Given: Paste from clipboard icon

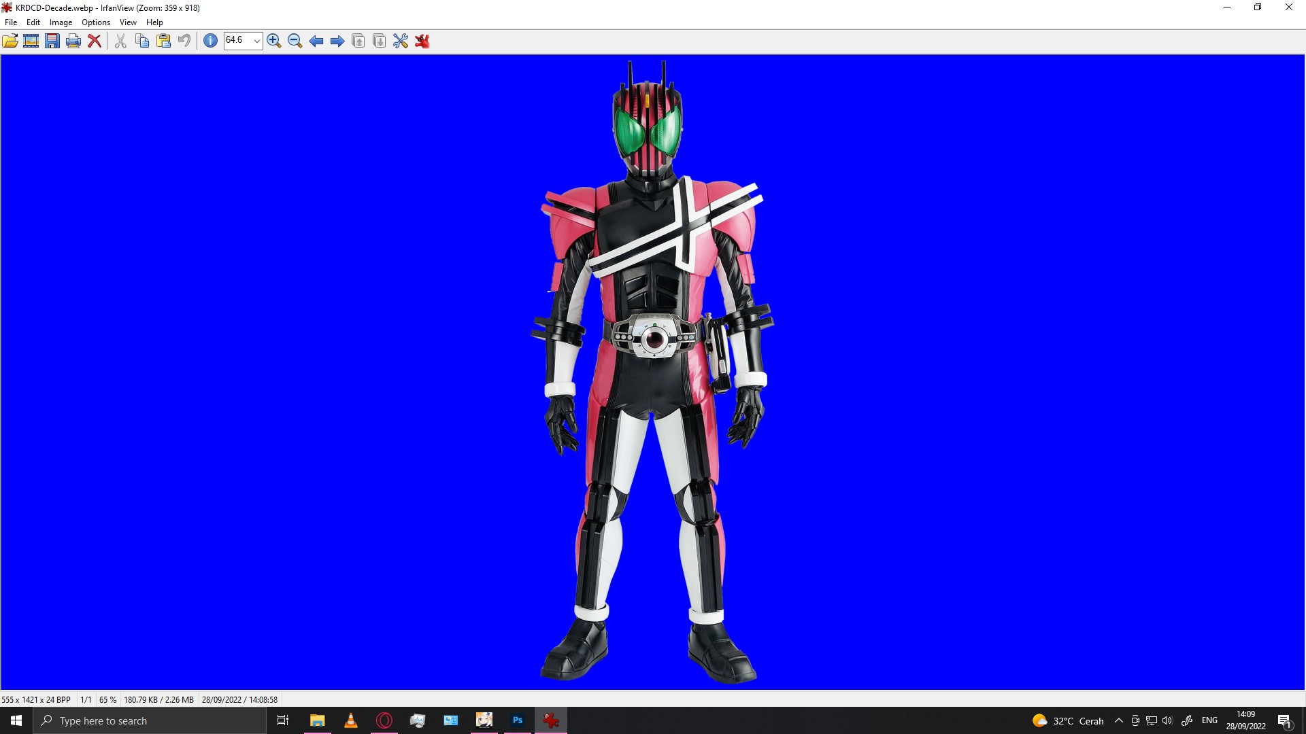Looking at the screenshot, I should click(163, 41).
